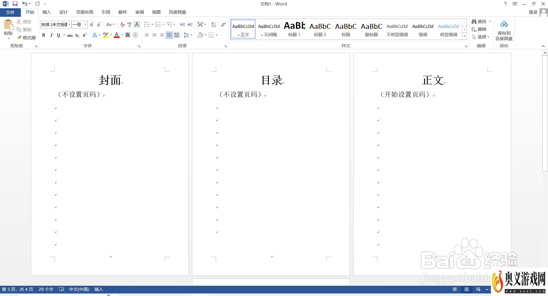This screenshot has height=296, width=548.
Task: Increase paragraph indent
Action: click(x=190, y=25)
